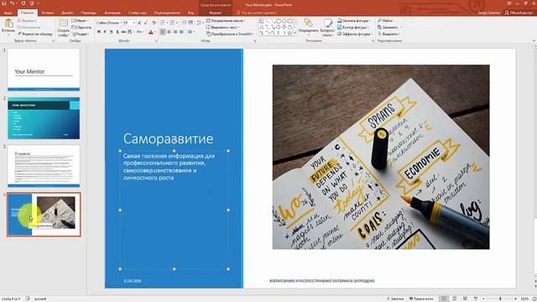Open the Выровнять текст dropdown
The height and width of the screenshot is (302, 537).
point(222,27)
